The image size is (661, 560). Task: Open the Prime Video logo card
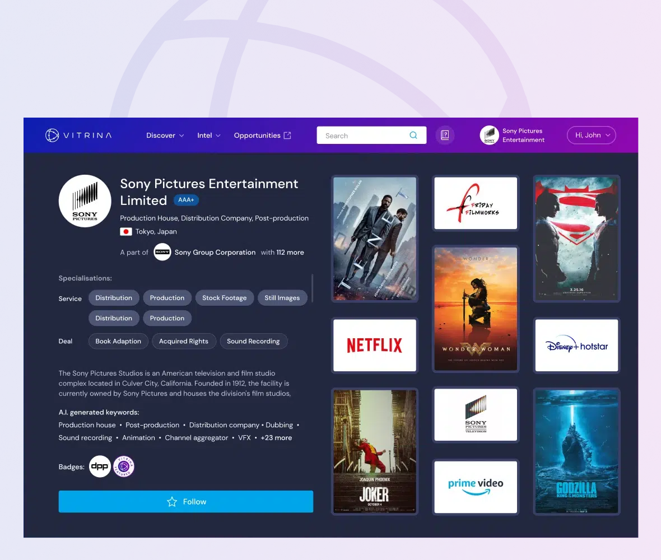click(476, 487)
